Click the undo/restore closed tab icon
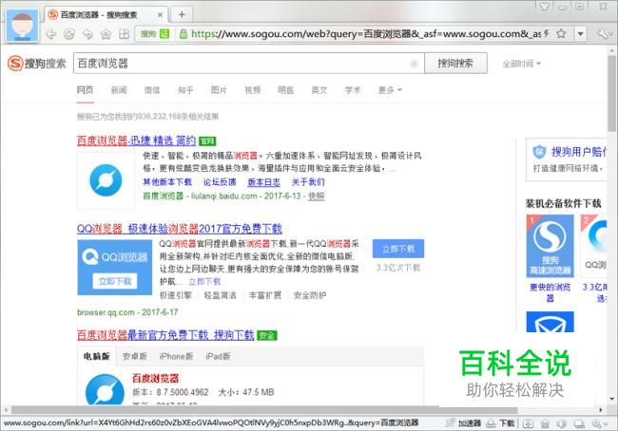618x431 pixels. pos(87,34)
